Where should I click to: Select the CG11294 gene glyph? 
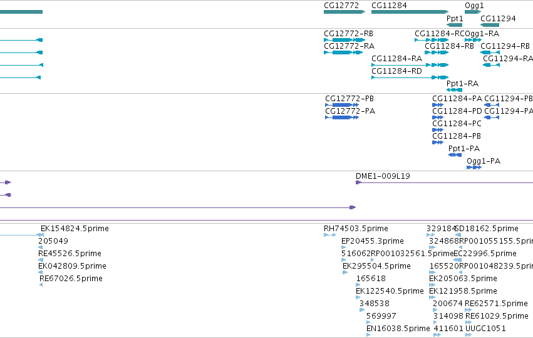click(490, 25)
